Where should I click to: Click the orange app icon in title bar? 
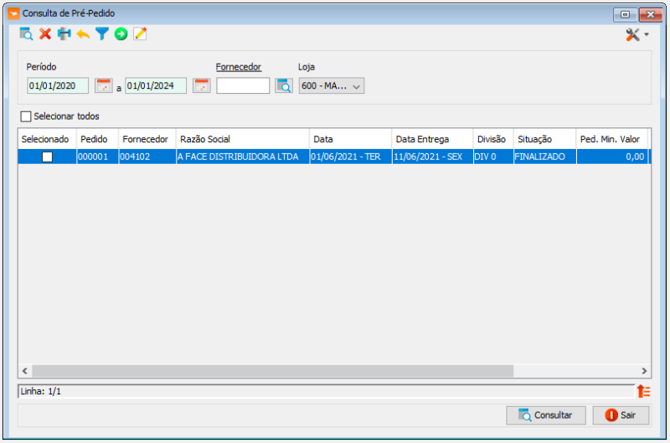click(x=13, y=13)
